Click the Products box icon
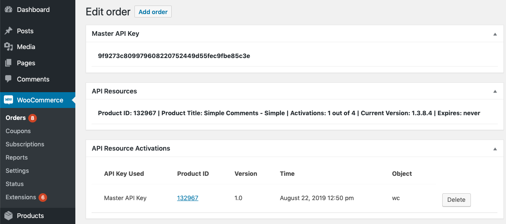This screenshot has width=506, height=224. tap(8, 215)
